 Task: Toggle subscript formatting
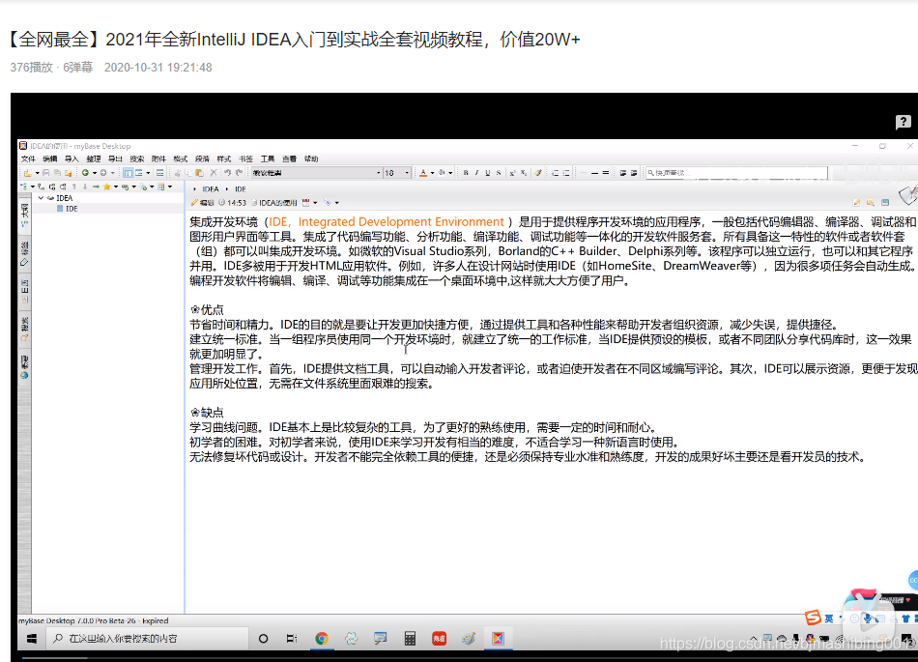coord(524,173)
